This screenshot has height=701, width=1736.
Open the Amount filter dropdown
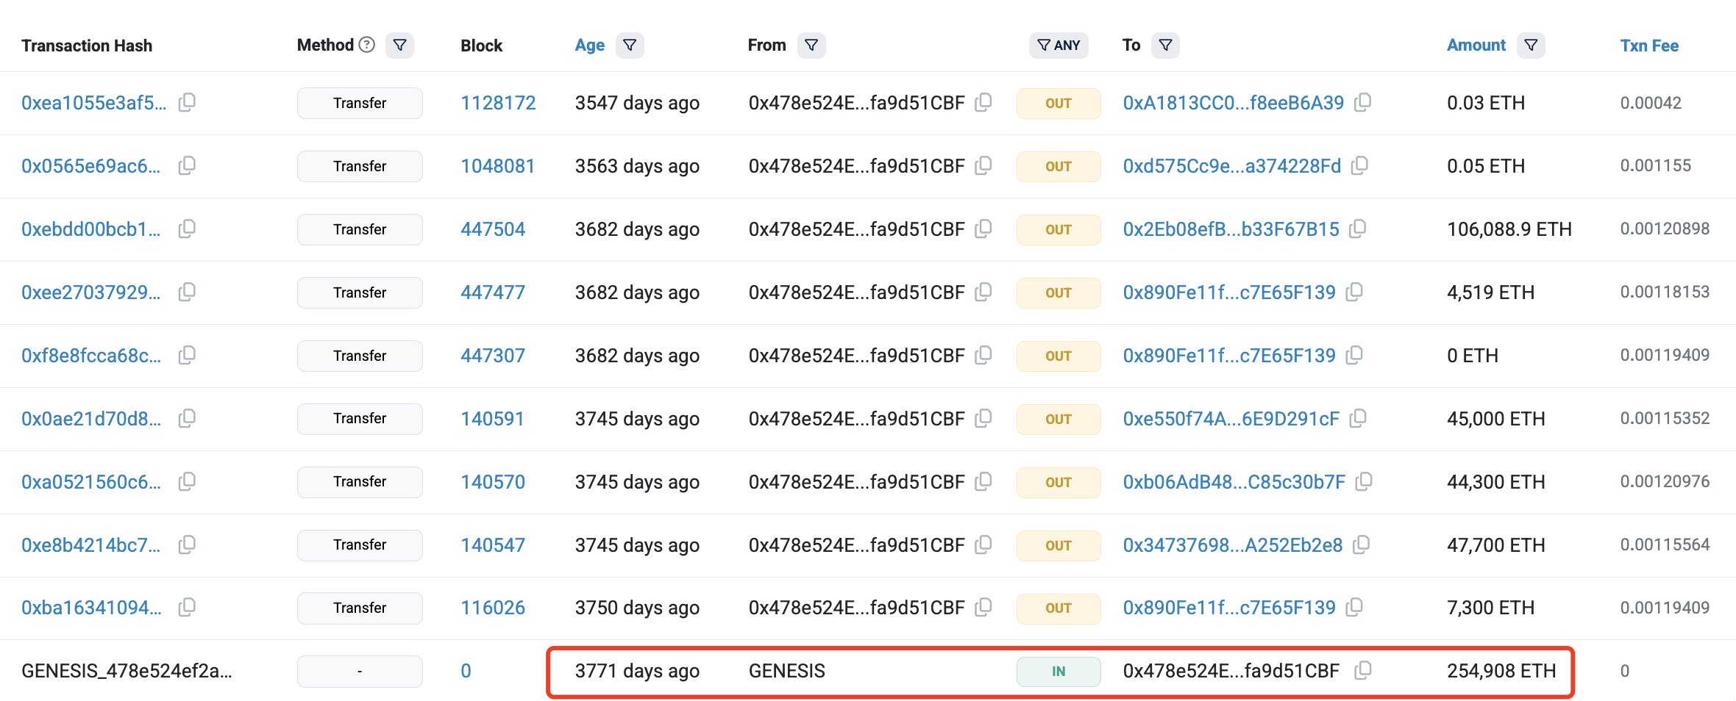coord(1532,45)
